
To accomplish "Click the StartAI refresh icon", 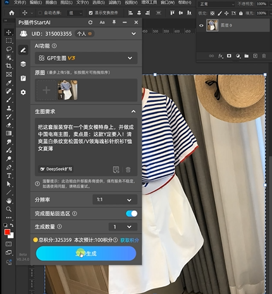I will click(90, 22).
